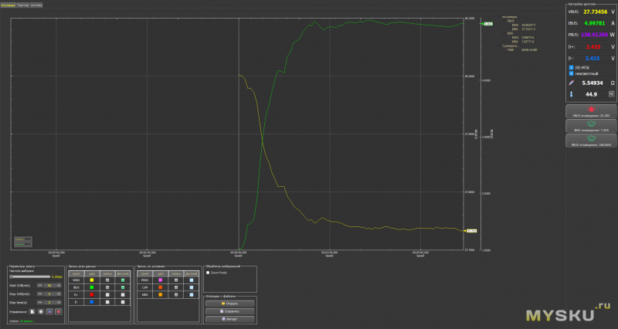Screen dimensions: 618x329
Task: Select the Zoom freely radio button
Action: (x=208, y=273)
